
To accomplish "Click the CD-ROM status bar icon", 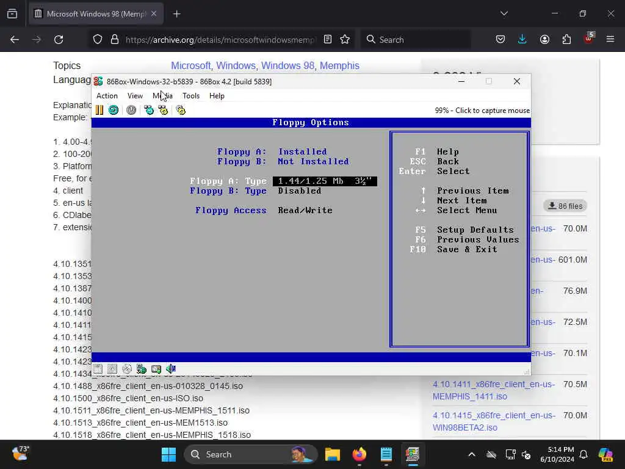I will pos(127,369).
